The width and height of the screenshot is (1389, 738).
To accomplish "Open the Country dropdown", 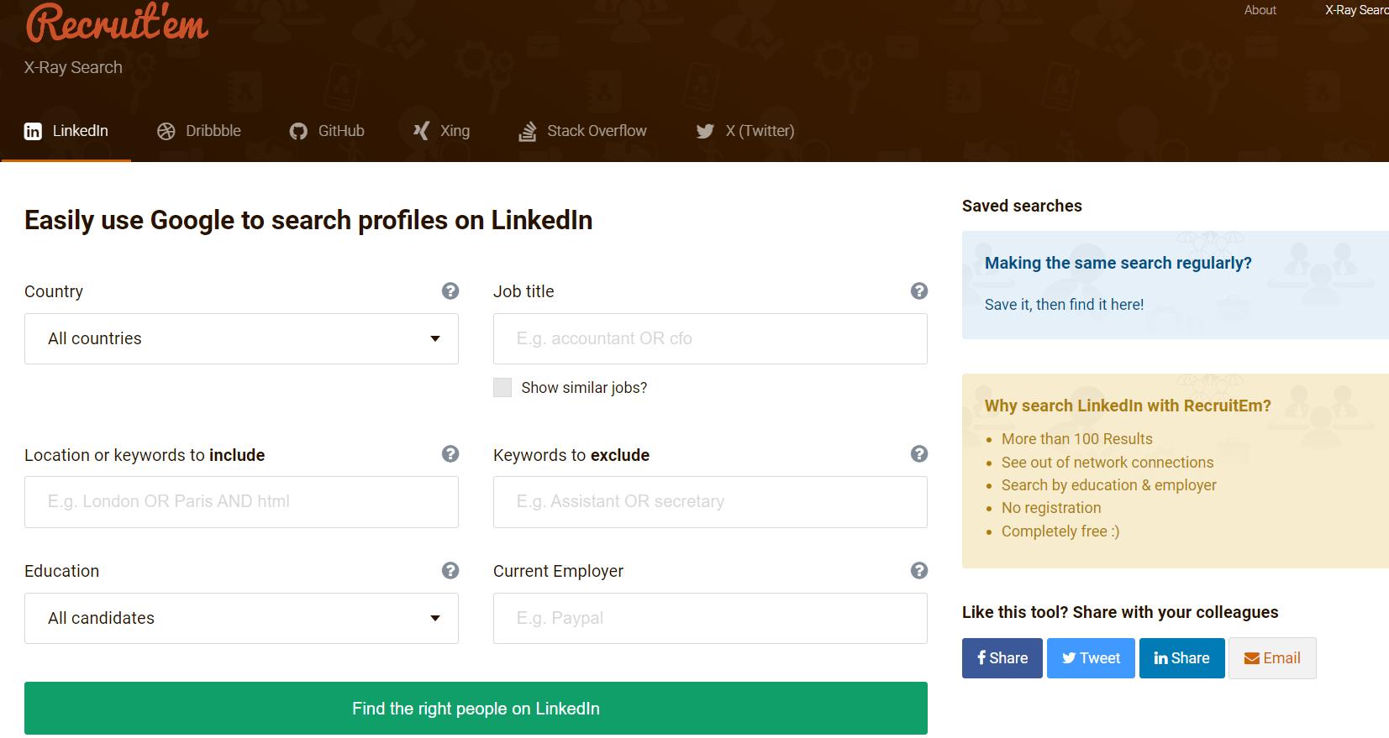I will [x=241, y=338].
